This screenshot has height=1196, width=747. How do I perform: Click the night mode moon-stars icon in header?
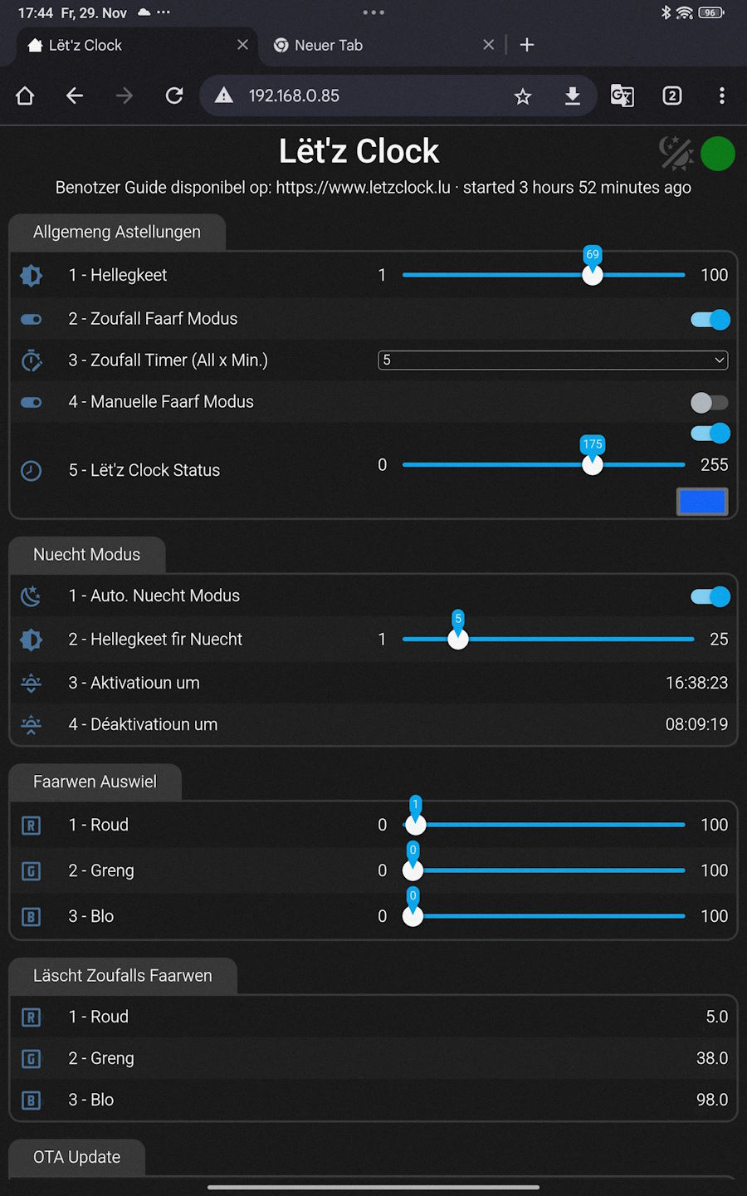pyautogui.click(x=676, y=153)
